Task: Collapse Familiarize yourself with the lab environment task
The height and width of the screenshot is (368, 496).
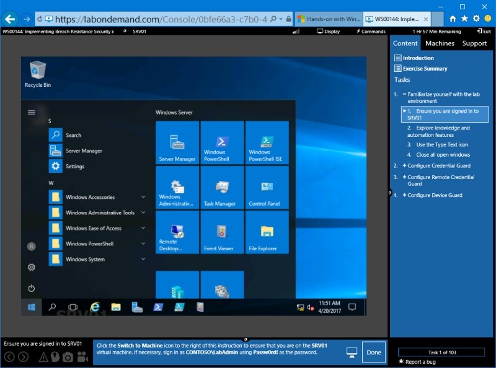Action: point(404,94)
